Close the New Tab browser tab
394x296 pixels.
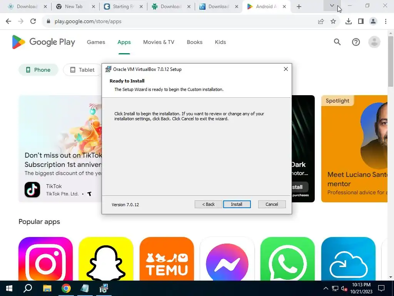(x=93, y=7)
